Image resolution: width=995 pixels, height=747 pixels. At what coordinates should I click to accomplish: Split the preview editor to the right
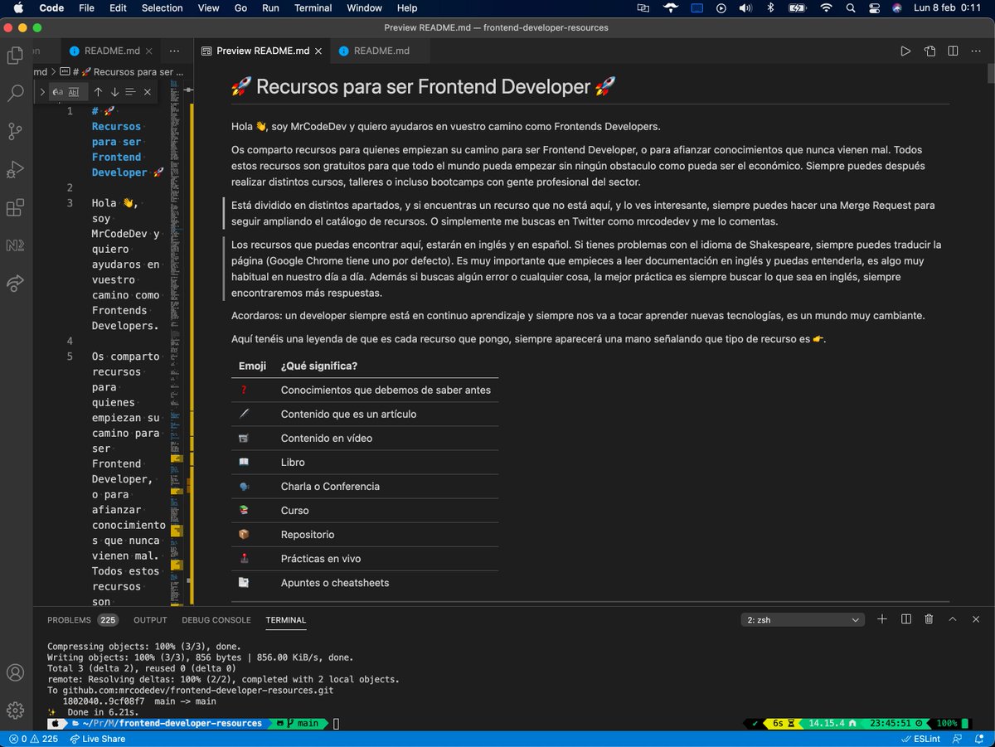(x=954, y=51)
